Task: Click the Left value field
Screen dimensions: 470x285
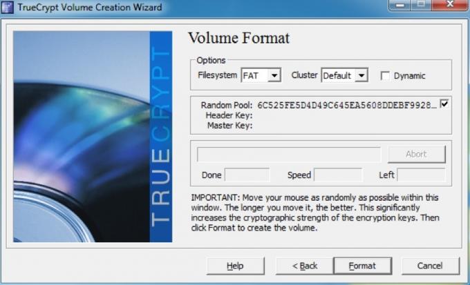Action: coord(421,175)
